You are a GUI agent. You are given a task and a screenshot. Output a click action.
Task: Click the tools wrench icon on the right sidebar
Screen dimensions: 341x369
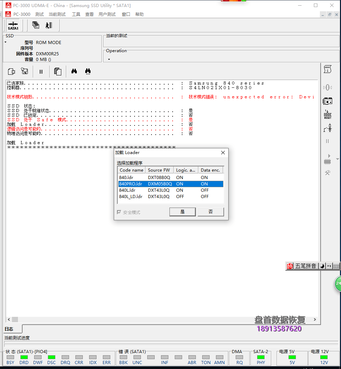coord(327,173)
